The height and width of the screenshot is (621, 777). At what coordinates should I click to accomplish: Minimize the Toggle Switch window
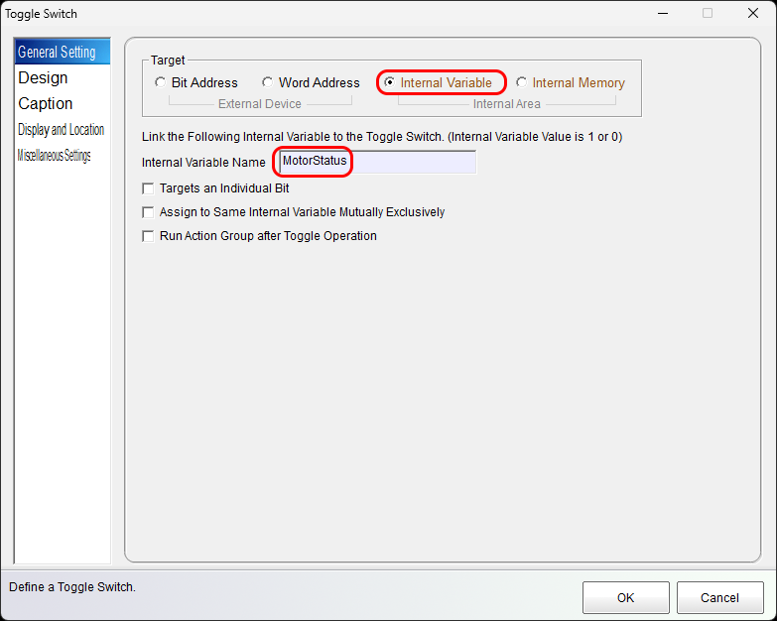(x=662, y=14)
